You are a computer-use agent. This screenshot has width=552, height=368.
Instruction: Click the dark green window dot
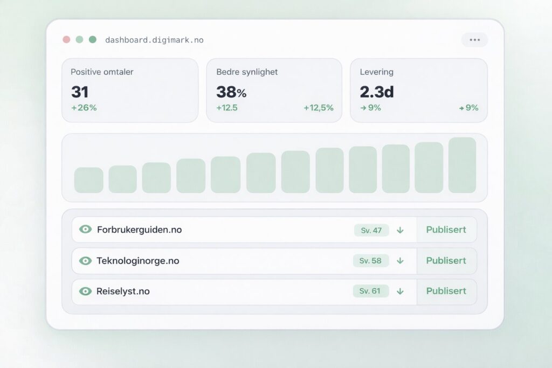click(93, 40)
